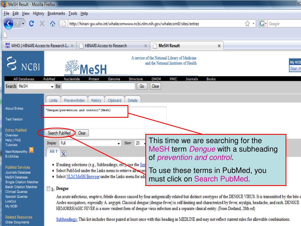
Task: Switch to the HINARI Access to Research tab
Action: (x=113, y=46)
